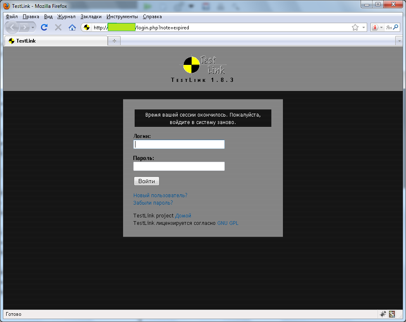Image resolution: width=406 pixels, height=322 pixels.
Task: Follow the Домой project link
Action: pos(183,215)
